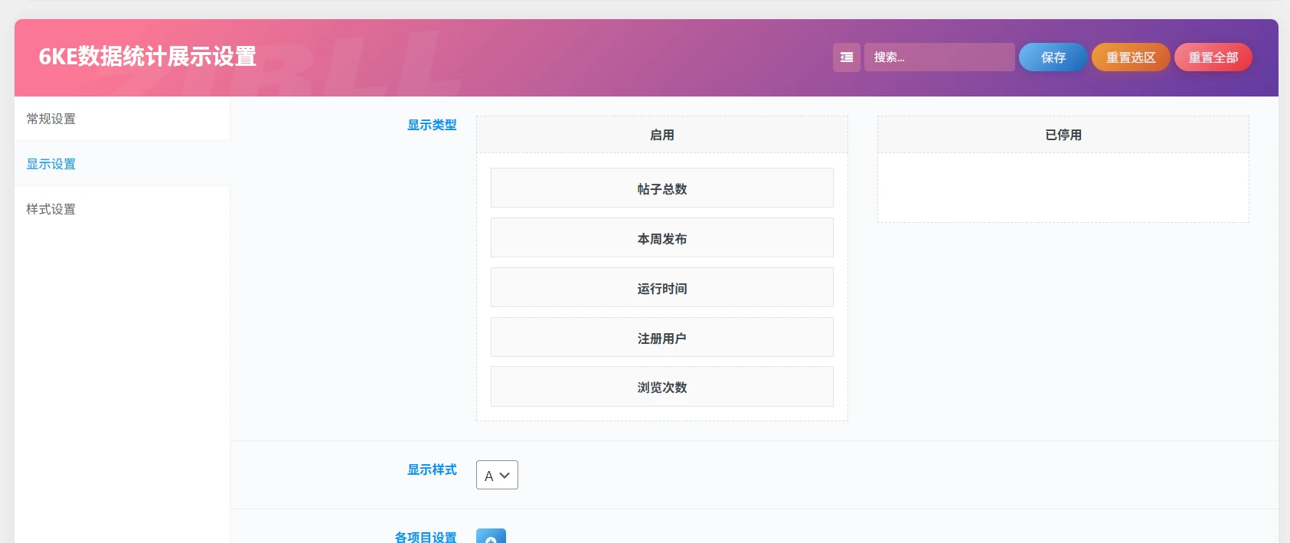Click the 本周发布 enabled item

(661, 238)
